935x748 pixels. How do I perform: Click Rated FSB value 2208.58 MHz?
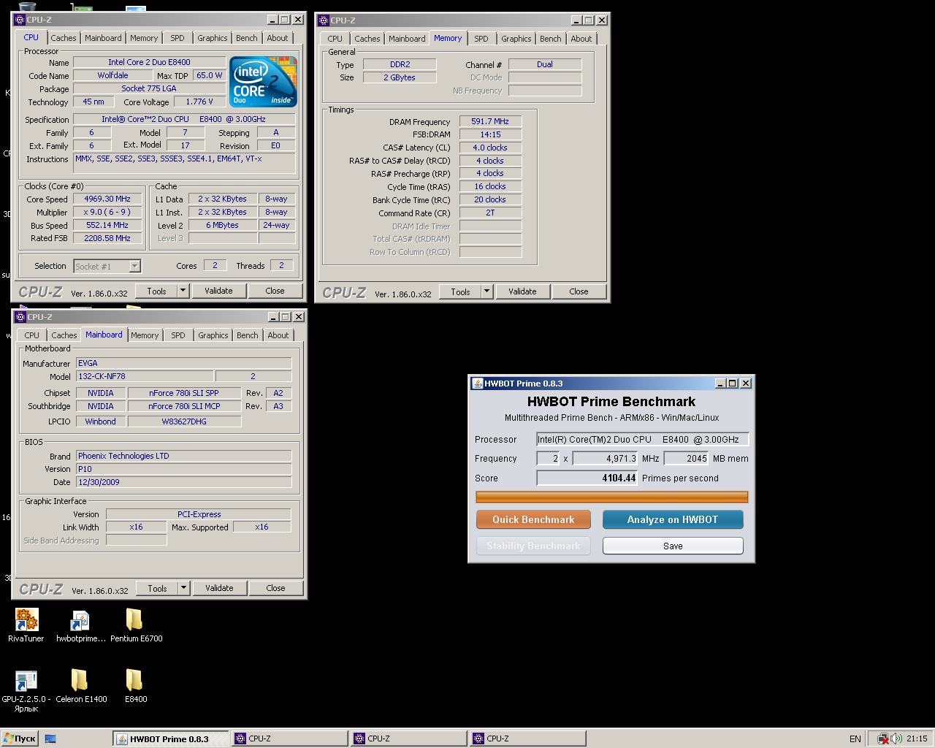107,238
